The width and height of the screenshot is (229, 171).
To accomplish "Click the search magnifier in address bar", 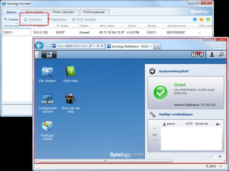I will point(91,46).
